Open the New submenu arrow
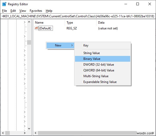 pyautogui.click(x=72, y=45)
